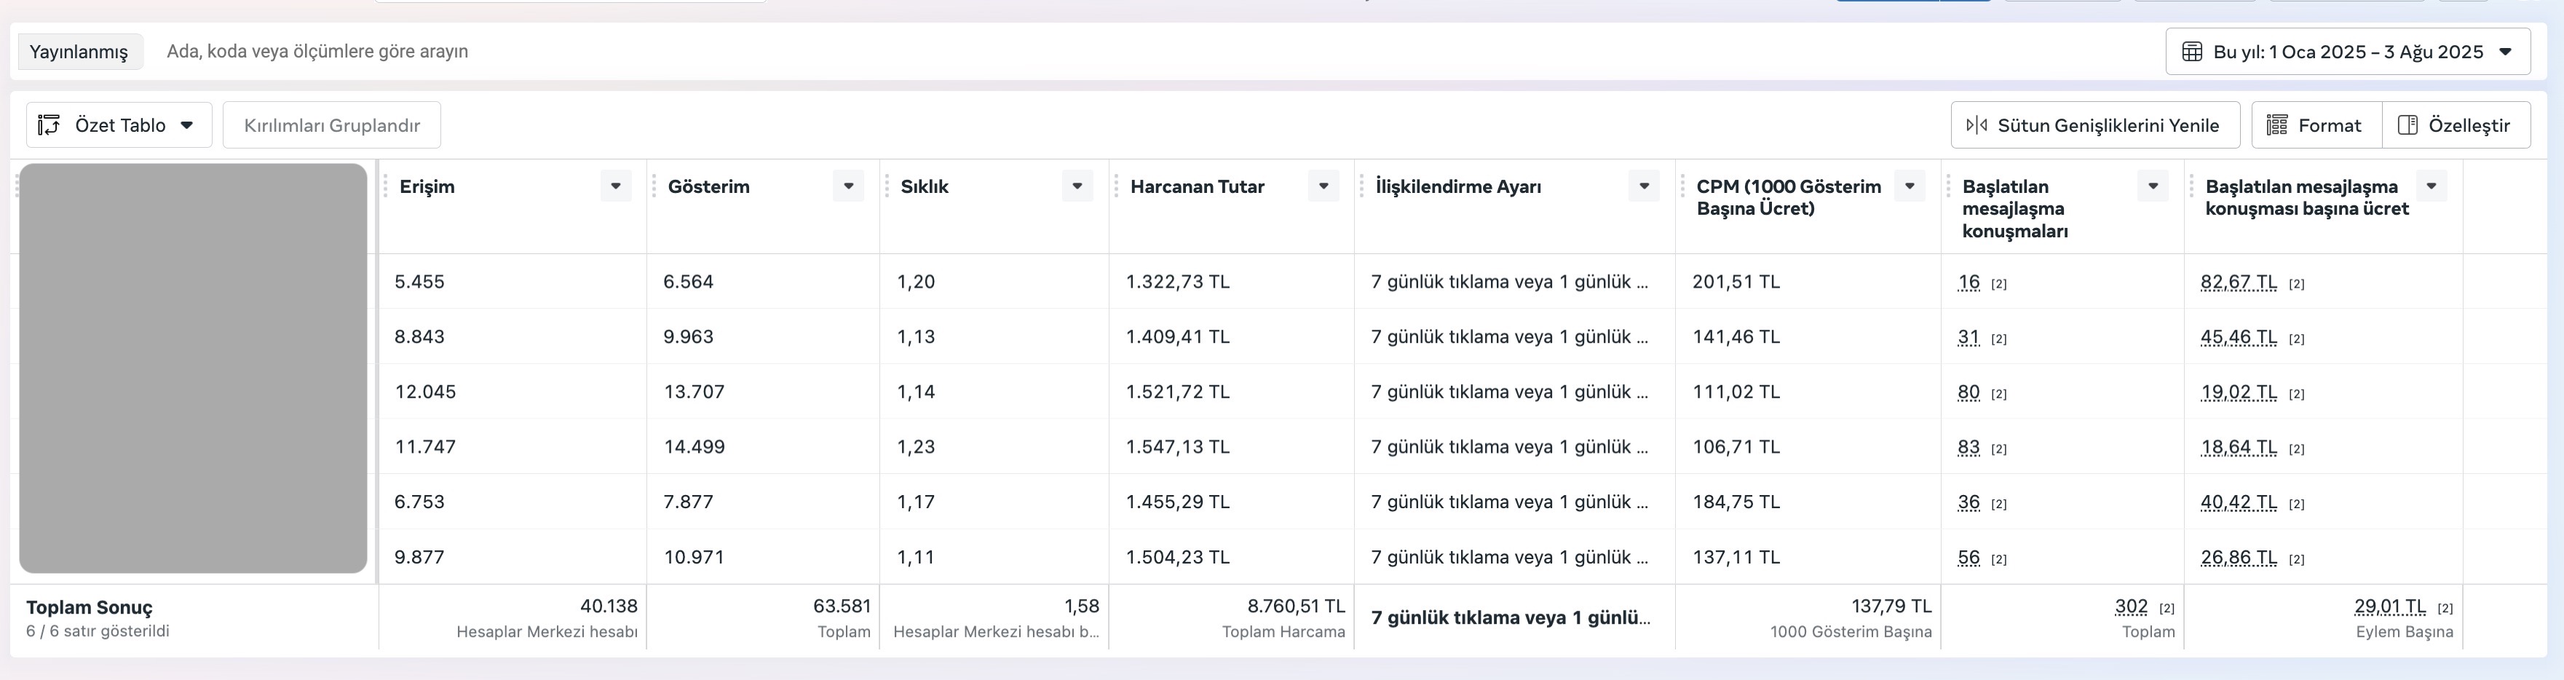Screen dimensions: 2564x680
Task: Open Başlatılan mesajlaşma konuşmaları column arrow
Action: [x=2152, y=186]
